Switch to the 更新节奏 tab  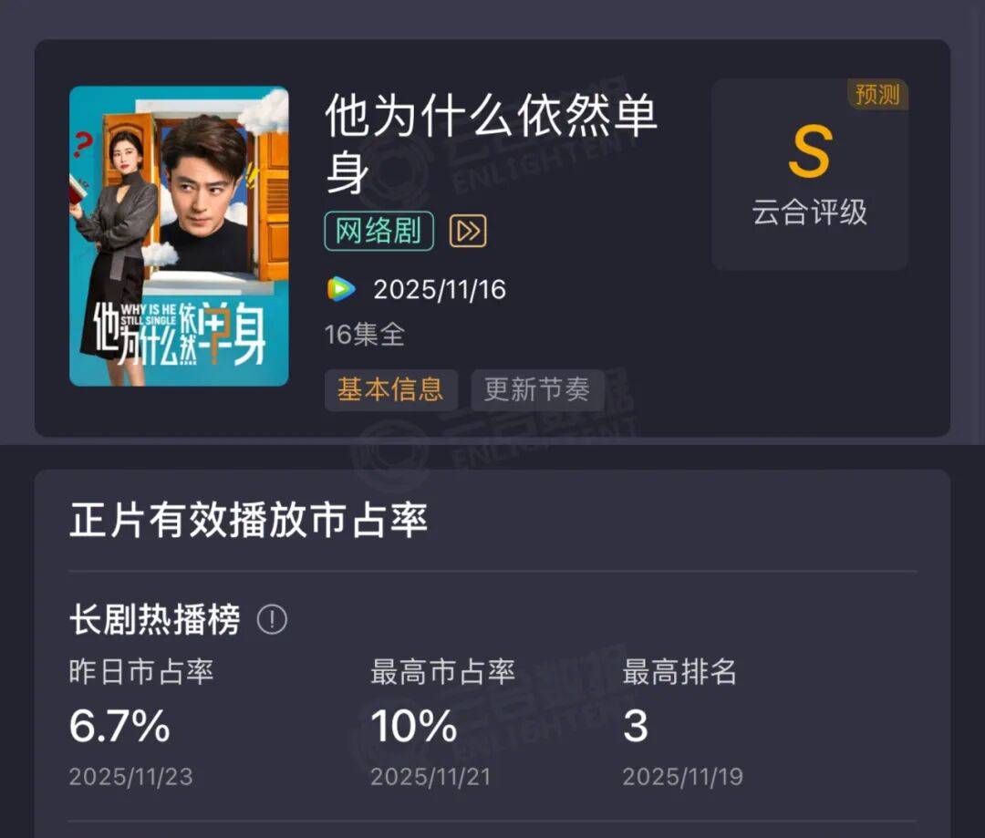(537, 389)
